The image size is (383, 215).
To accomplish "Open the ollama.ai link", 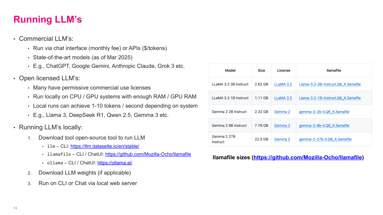I will (x=115, y=163).
